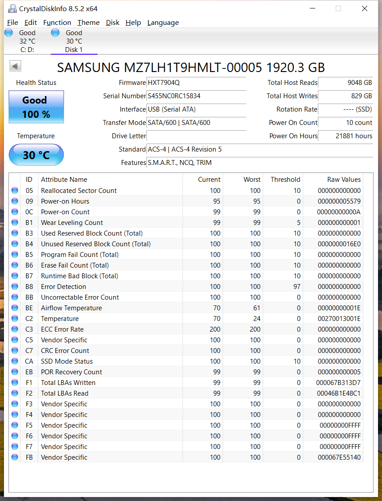Click the status dot for Total LBAs Read
This screenshot has height=501, width=382.
(x=15, y=393)
